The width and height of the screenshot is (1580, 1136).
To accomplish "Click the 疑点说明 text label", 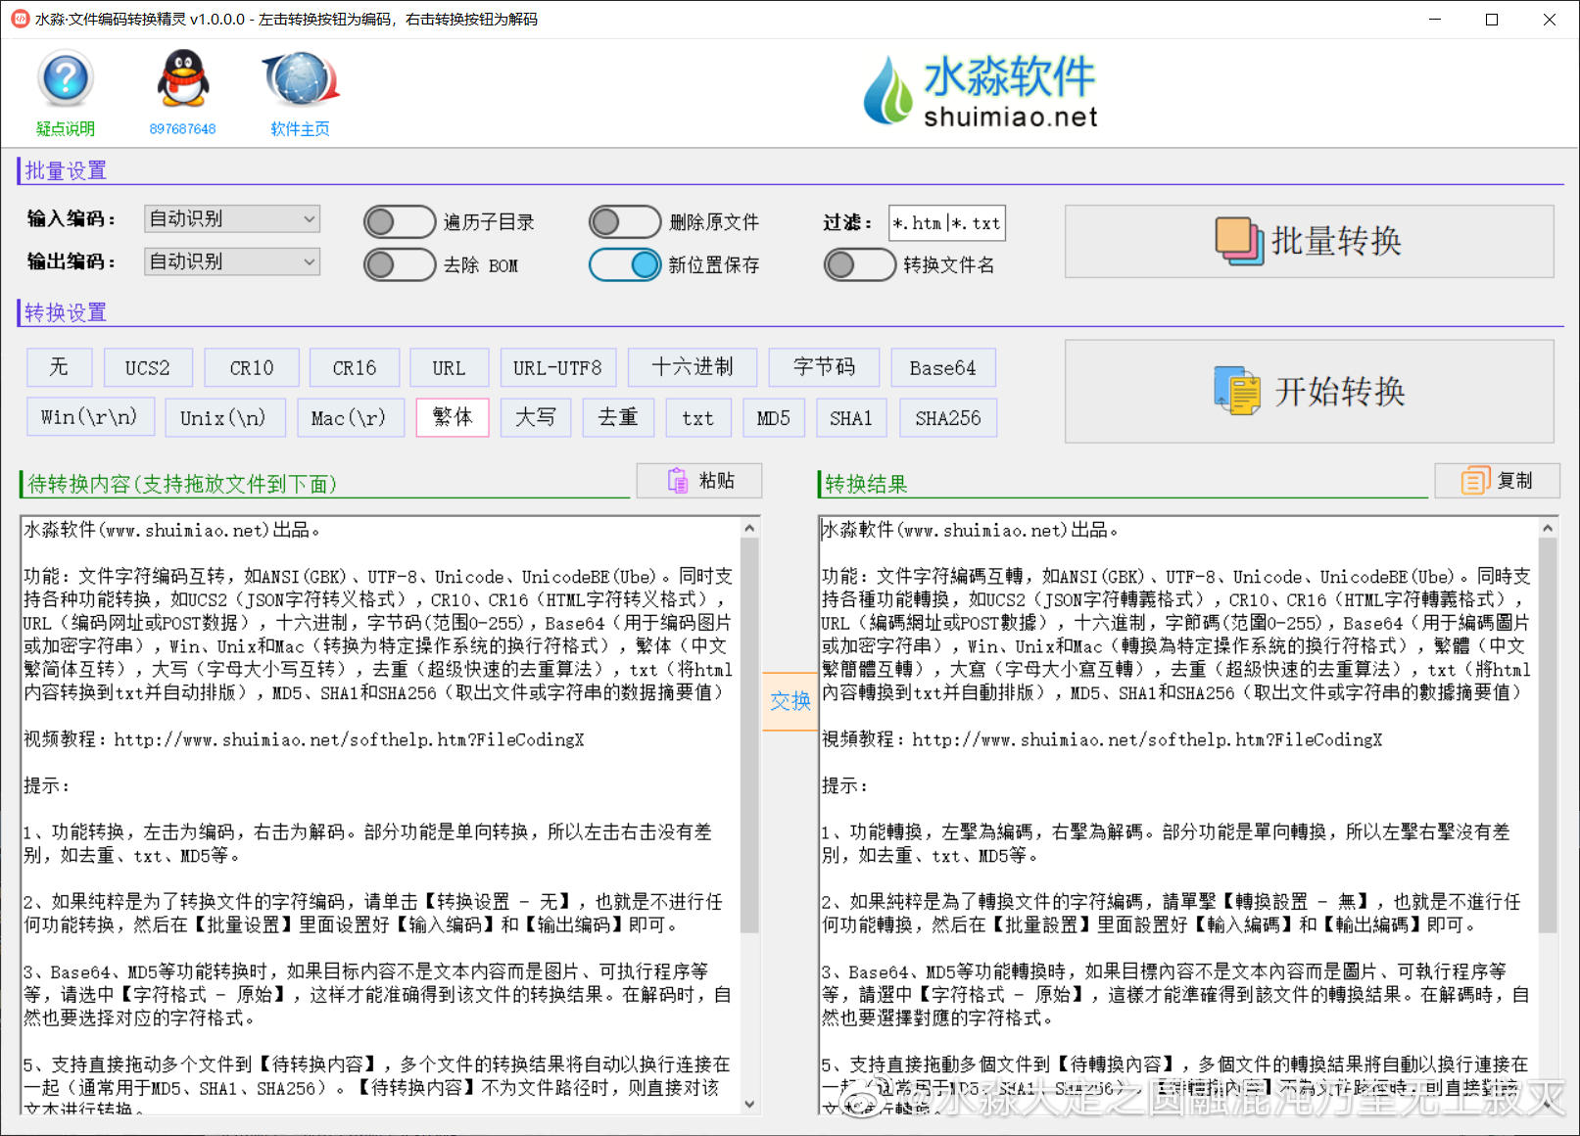I will click(66, 128).
